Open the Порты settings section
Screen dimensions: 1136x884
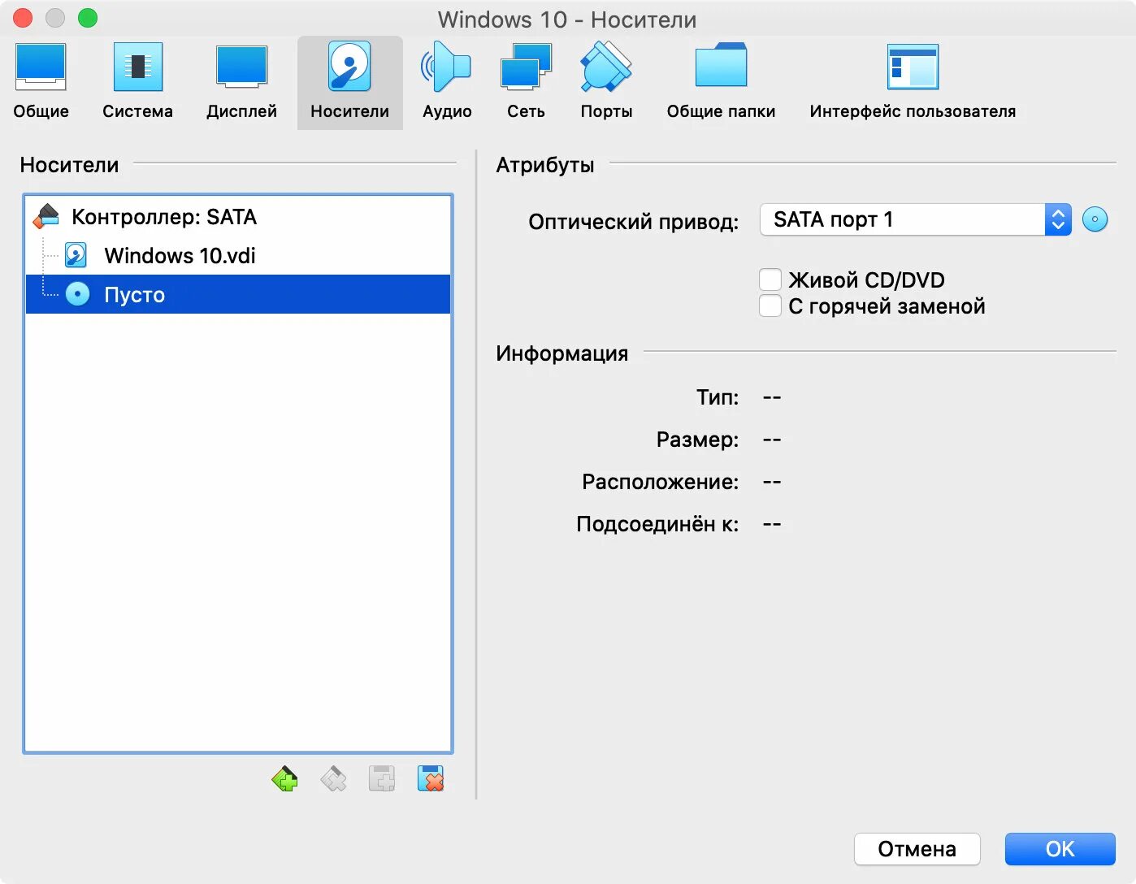[x=605, y=77]
